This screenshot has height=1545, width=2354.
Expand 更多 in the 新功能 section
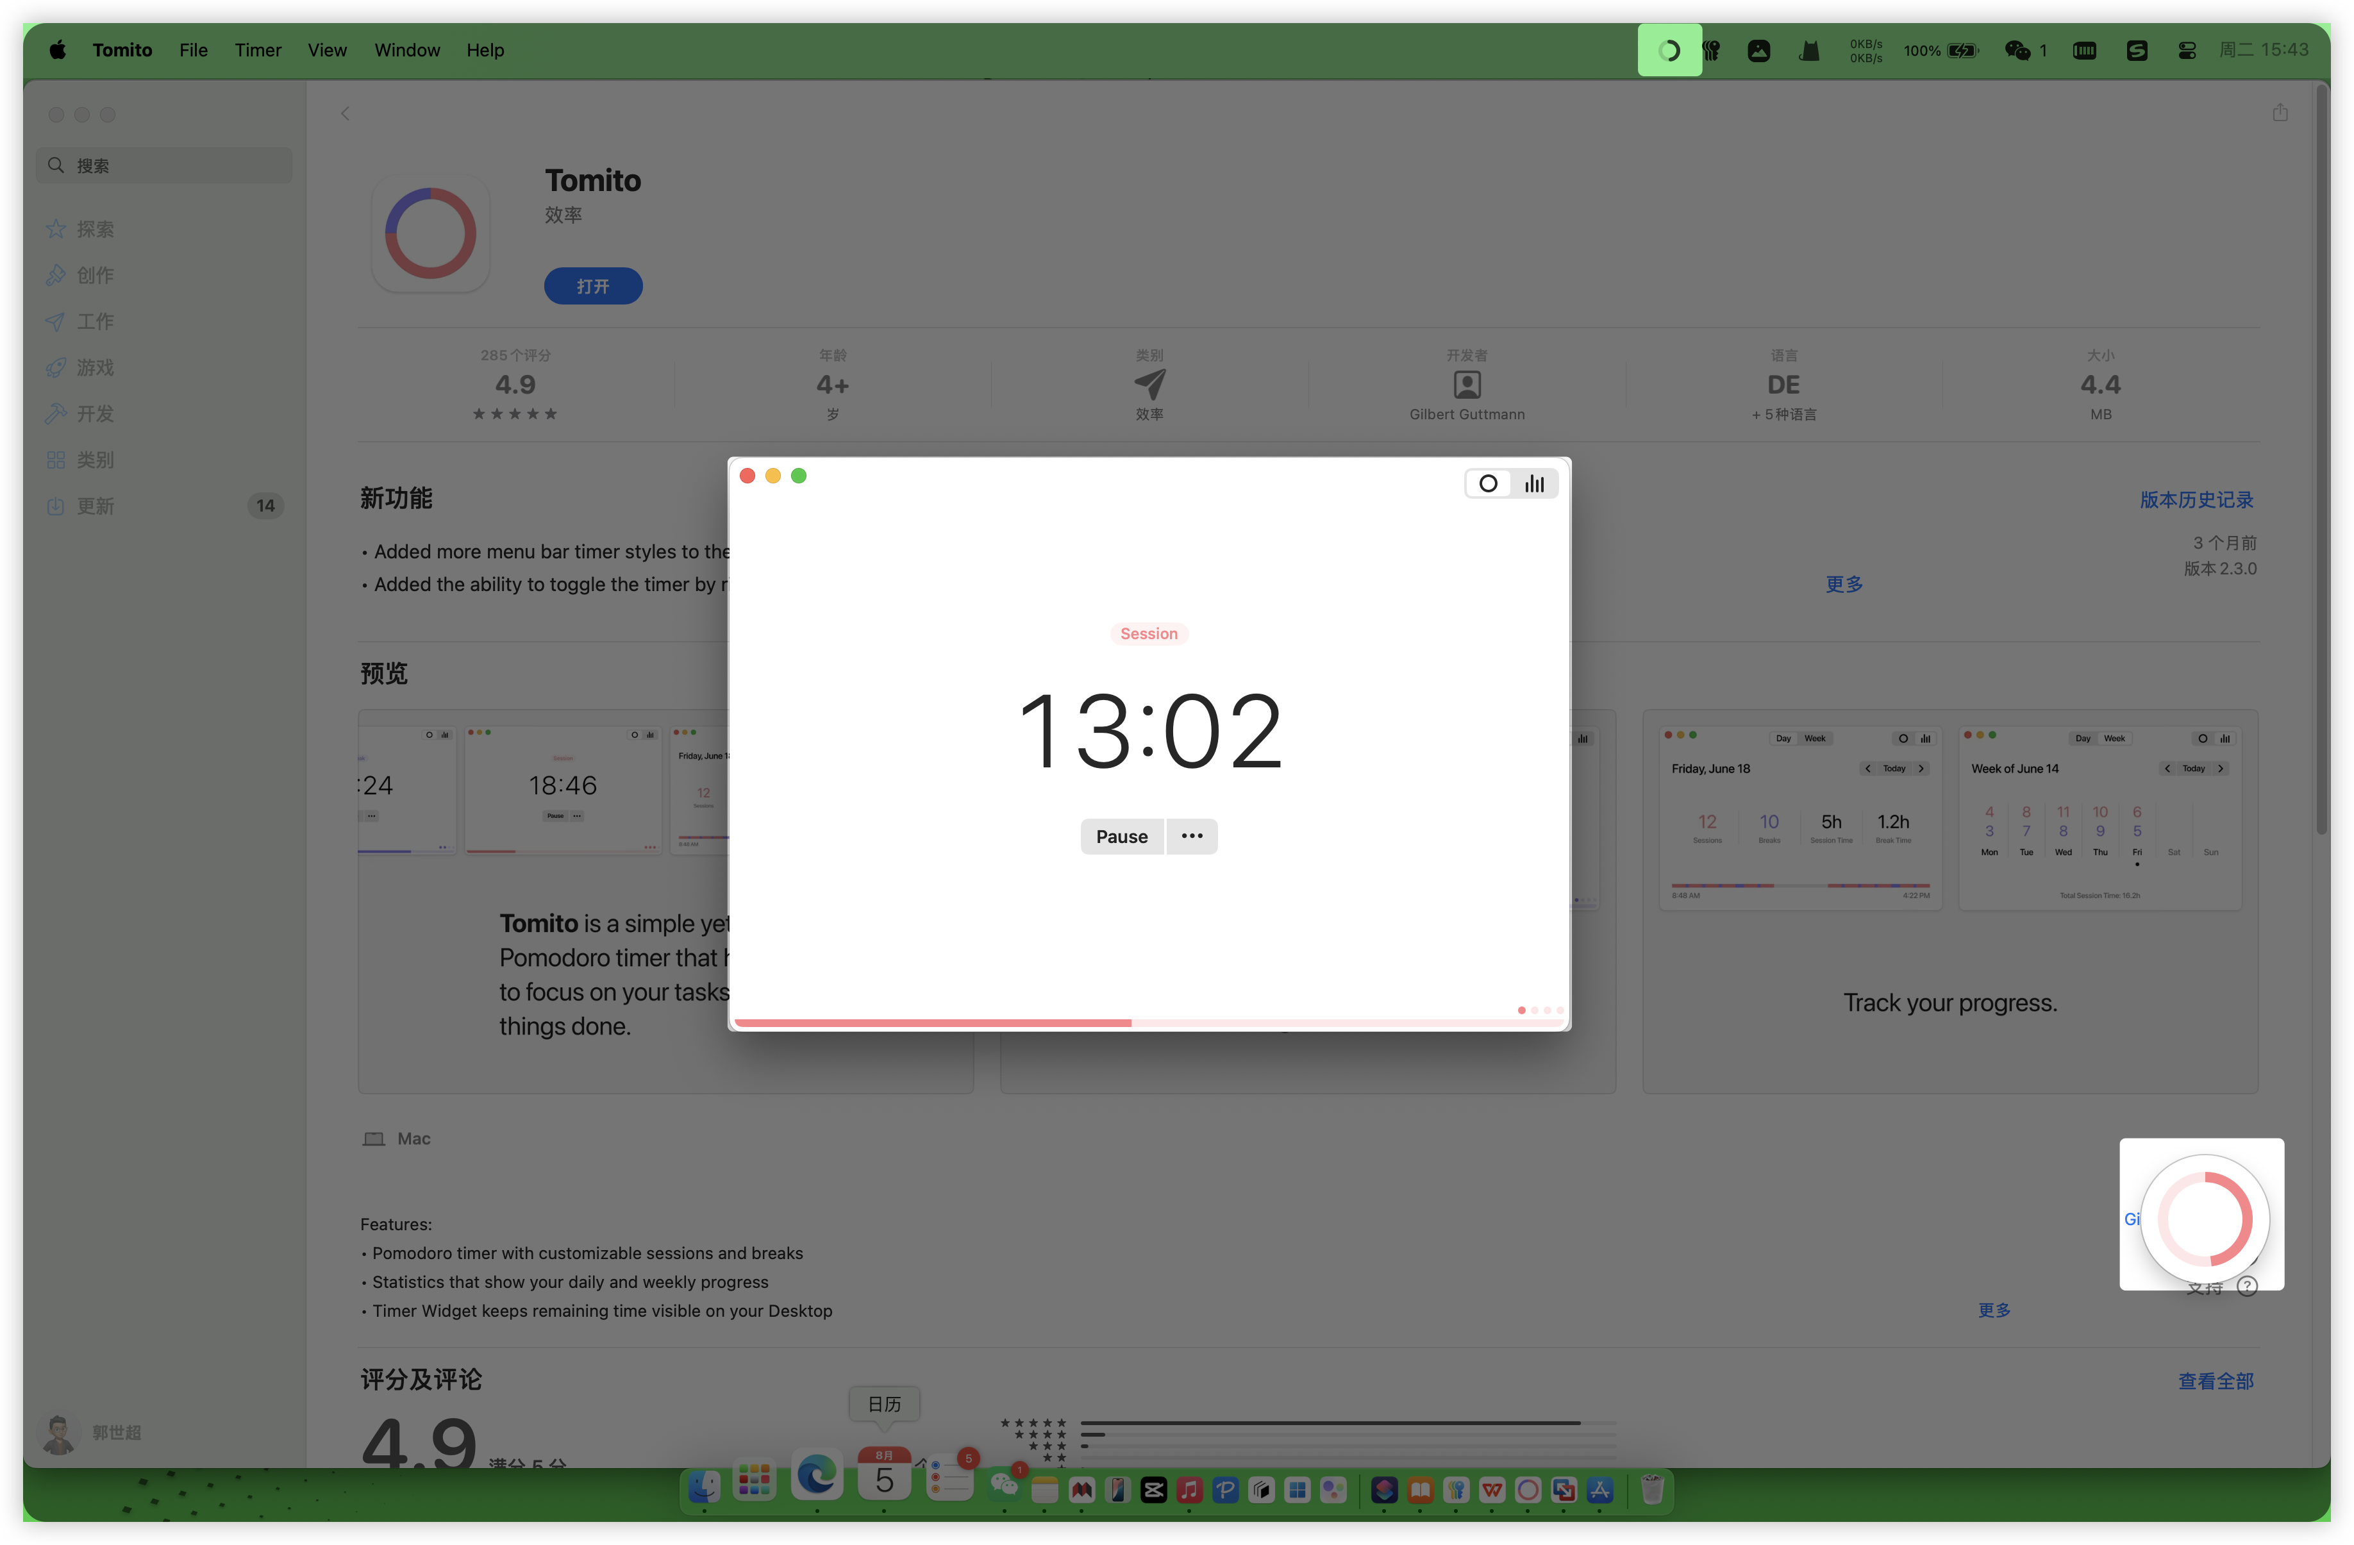1844,585
